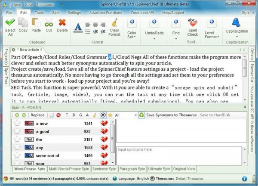Screen dimensions: 258x186
Task: Click Open in quick access toolbar
Action: (x=17, y=5)
